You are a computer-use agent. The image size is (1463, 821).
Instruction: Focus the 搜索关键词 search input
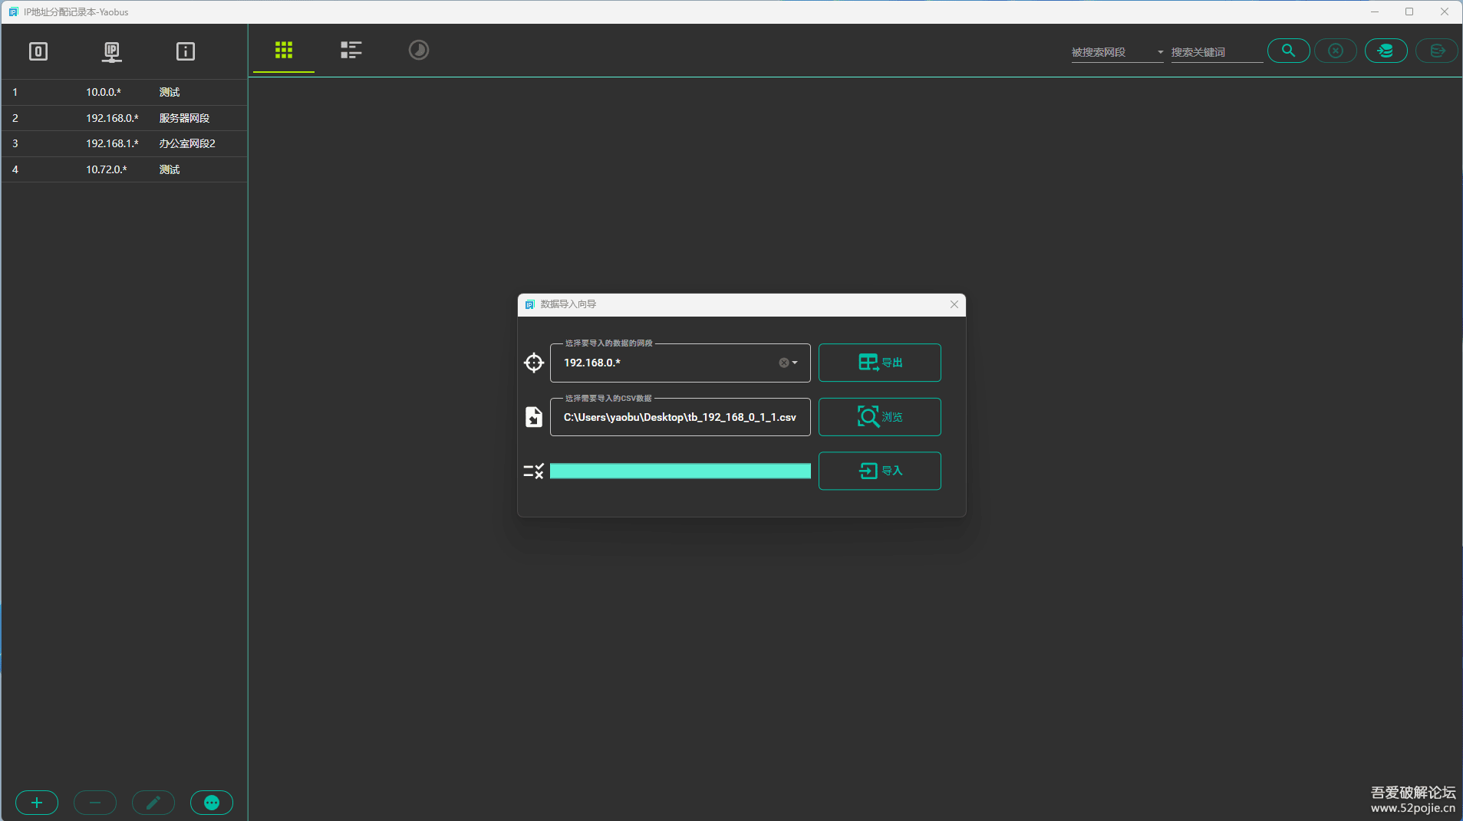(x=1217, y=52)
